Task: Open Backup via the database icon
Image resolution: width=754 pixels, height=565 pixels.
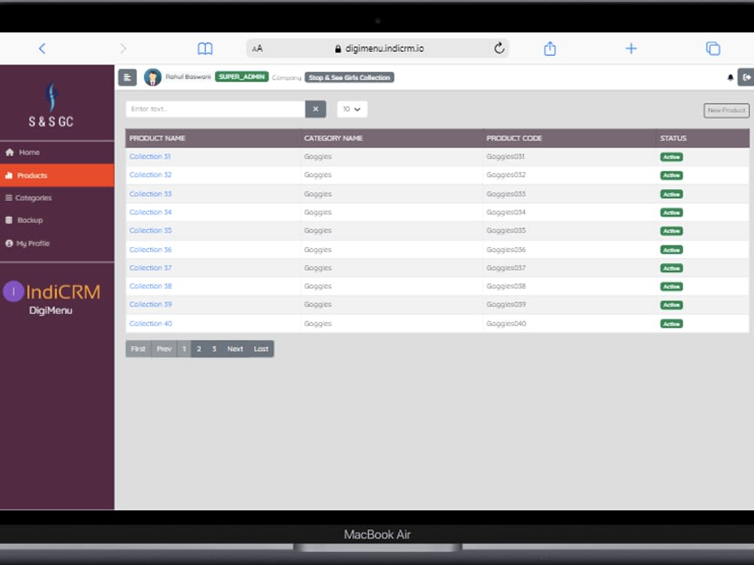Action: coord(9,220)
